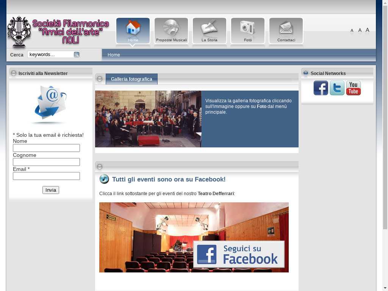The image size is (388, 291).
Task: Select the medium font size A
Action: tap(360, 30)
